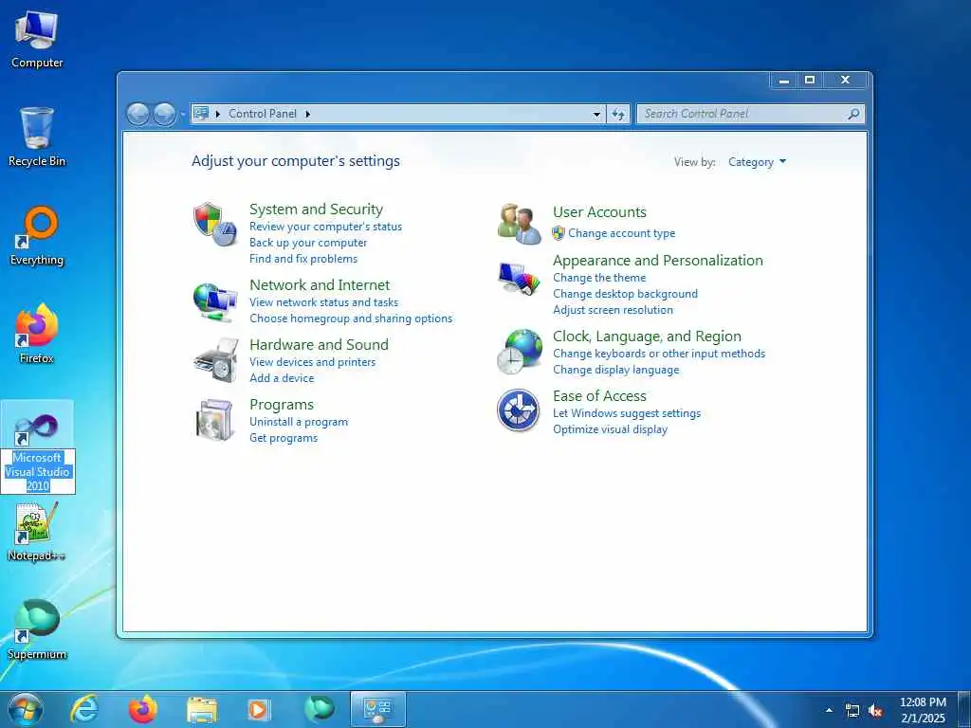Click Review your computer's status

click(326, 227)
